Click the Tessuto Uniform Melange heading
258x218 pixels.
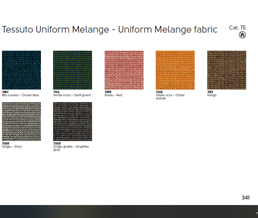[x=110, y=29]
